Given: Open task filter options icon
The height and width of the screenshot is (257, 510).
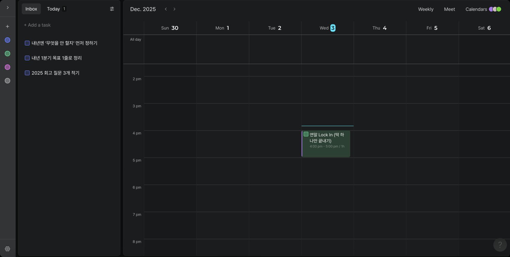Looking at the screenshot, I should 112,9.
